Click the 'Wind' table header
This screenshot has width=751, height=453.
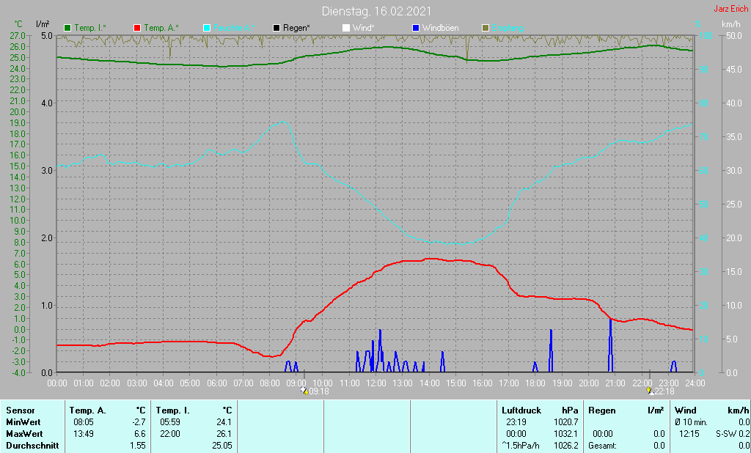(686, 410)
